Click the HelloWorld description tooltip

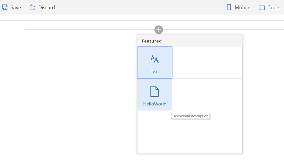click(190, 116)
